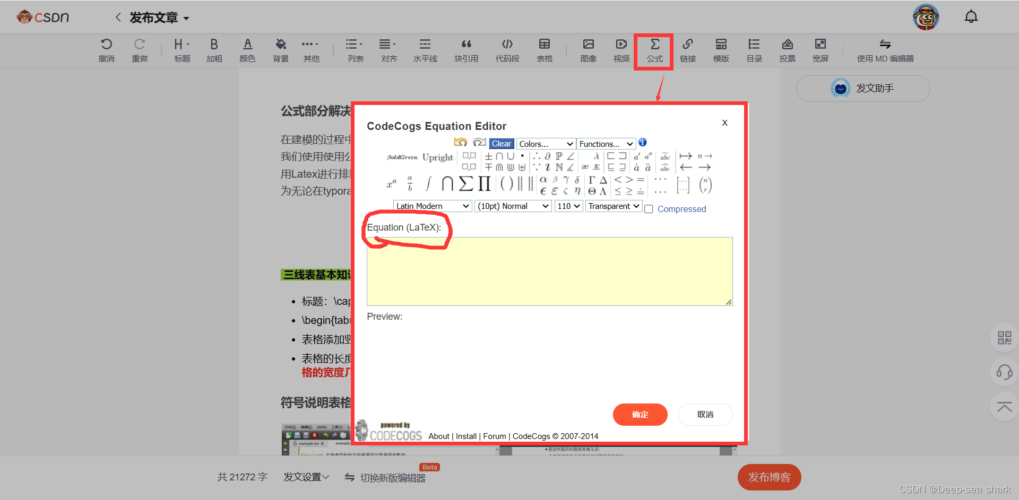This screenshot has width=1019, height=500.
Task: Select Upright Greek letters option
Action: click(438, 157)
